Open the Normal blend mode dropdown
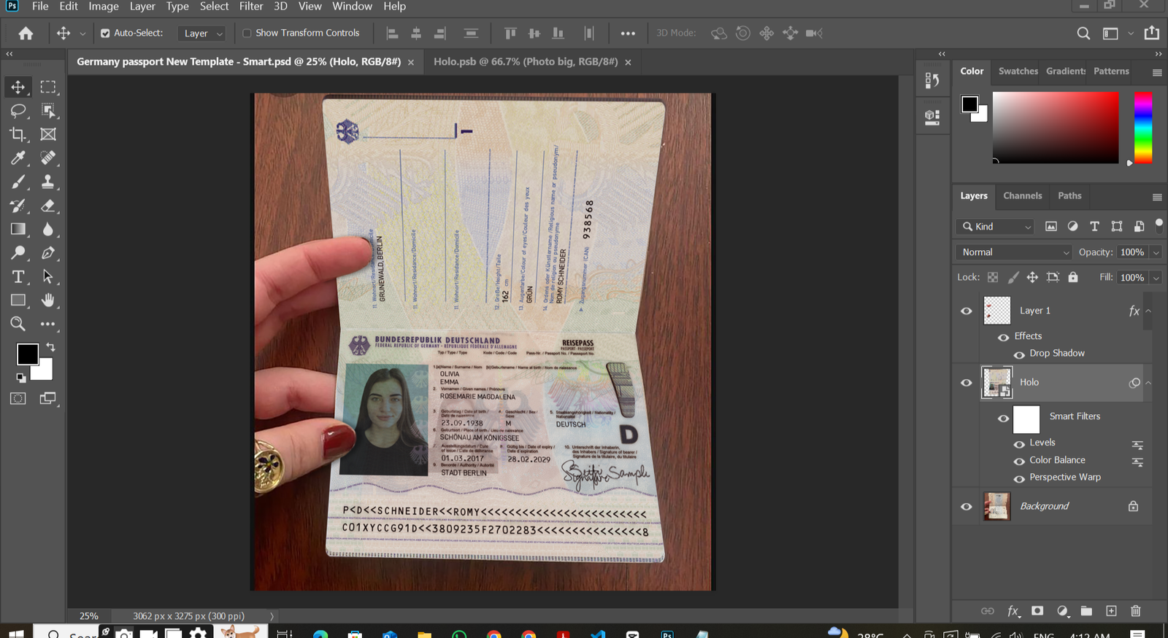The height and width of the screenshot is (638, 1168). [x=1013, y=252]
